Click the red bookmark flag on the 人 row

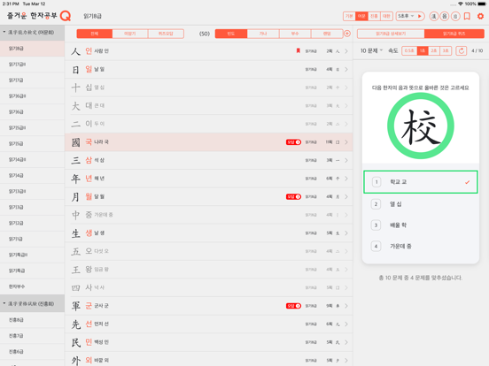tap(299, 50)
